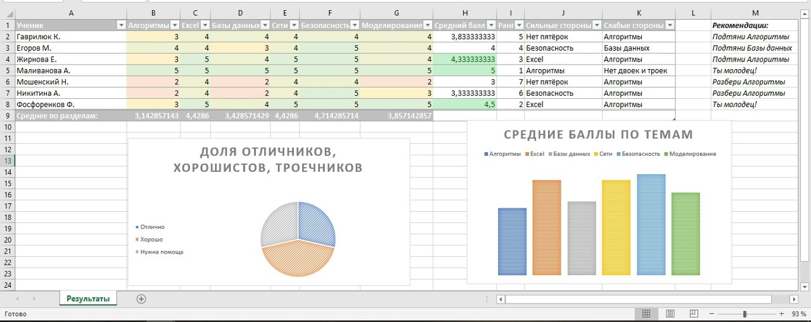
Task: Click the zoom out minus icon
Action: tap(712, 314)
